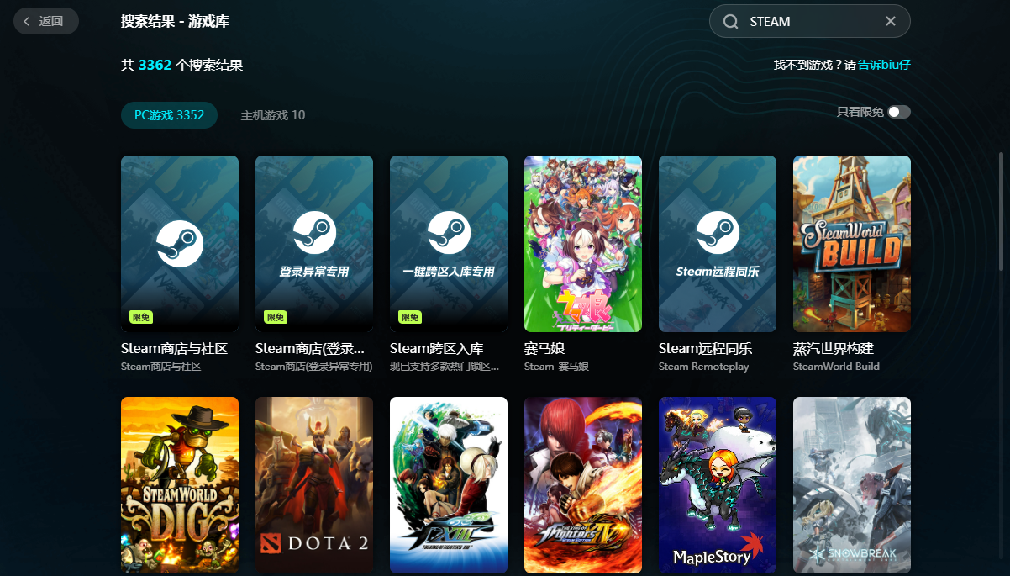This screenshot has height=576, width=1010.
Task: Open the Steam商店与社区 cover card
Action: (x=180, y=244)
